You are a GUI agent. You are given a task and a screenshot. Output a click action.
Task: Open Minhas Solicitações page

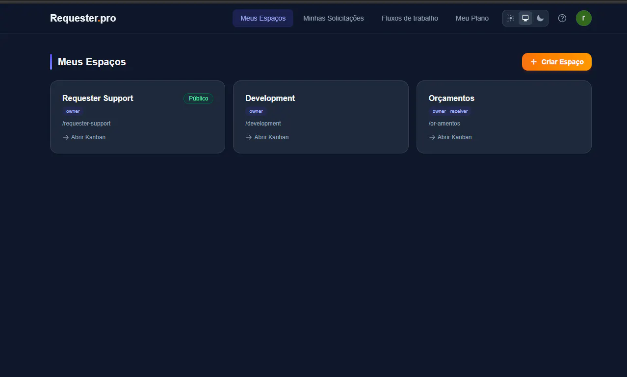coord(334,18)
